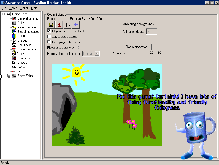Open Music volume adjustment dropdown
219x165 pixels.
[x=97, y=53]
